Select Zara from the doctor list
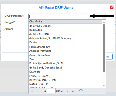Viewport: 116px width, 96px height. [65, 59]
